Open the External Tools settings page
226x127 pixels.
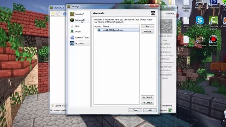pyautogui.click(x=79, y=37)
